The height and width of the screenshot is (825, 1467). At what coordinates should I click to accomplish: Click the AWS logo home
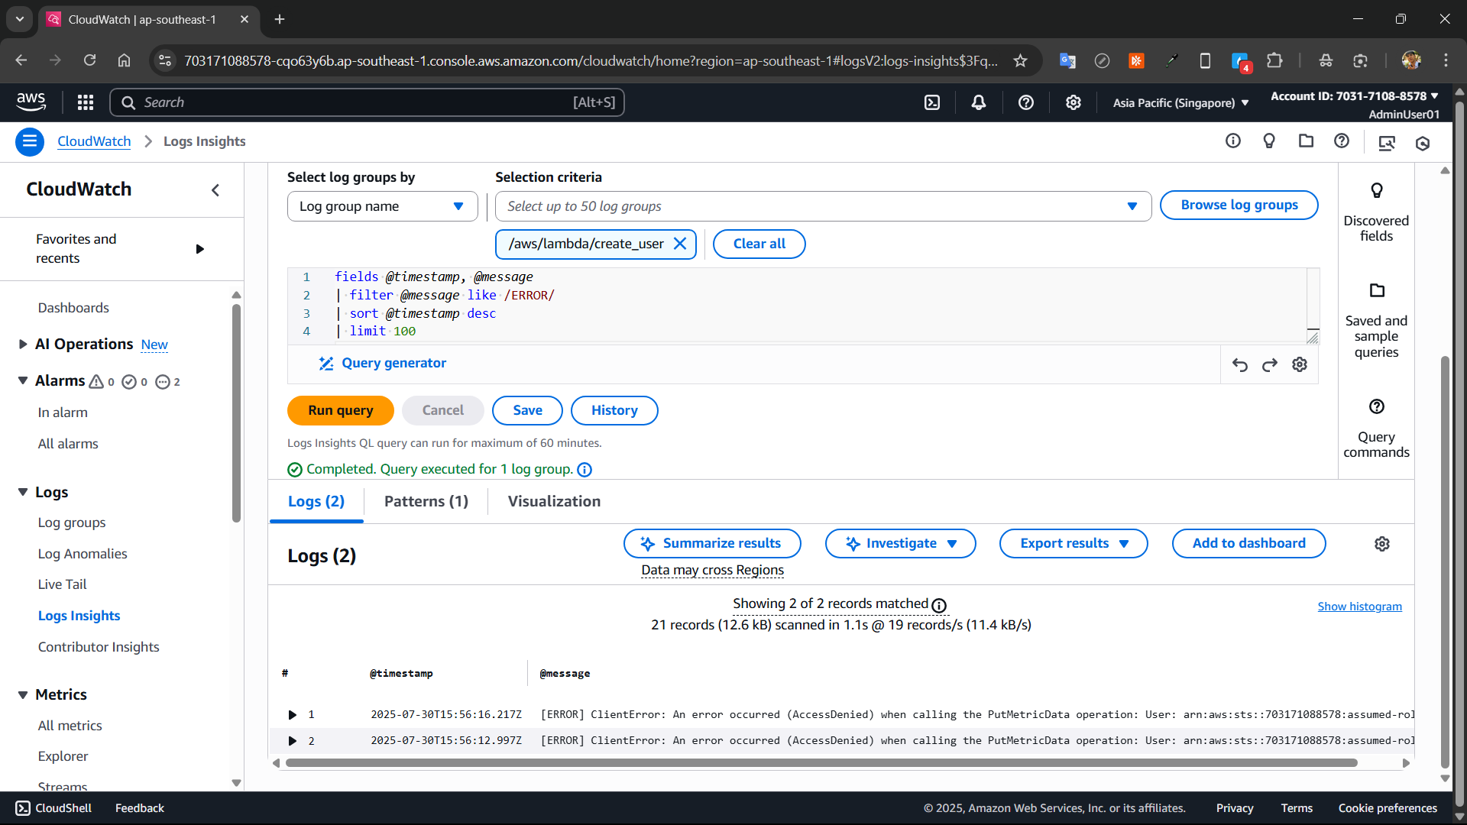[x=31, y=101]
